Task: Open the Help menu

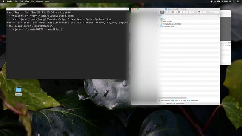Action: [x=47, y=2]
